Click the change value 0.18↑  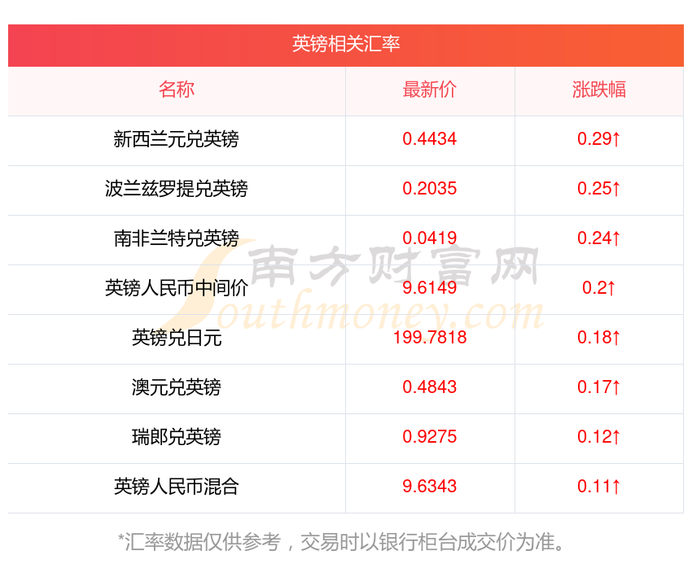point(599,338)
